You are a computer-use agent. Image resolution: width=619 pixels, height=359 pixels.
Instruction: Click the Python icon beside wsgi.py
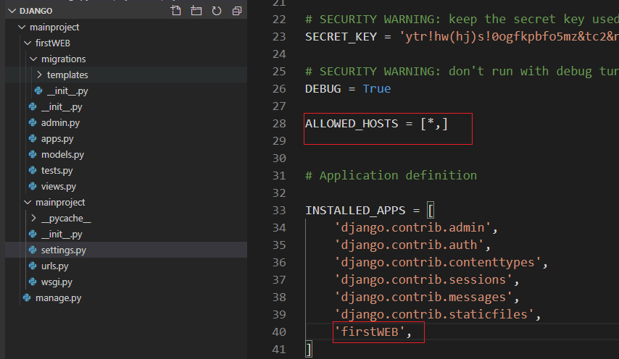[x=33, y=282]
